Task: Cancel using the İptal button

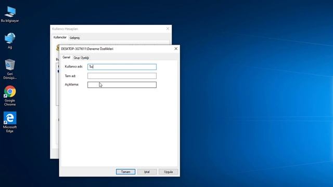Action: pyautogui.click(x=147, y=172)
